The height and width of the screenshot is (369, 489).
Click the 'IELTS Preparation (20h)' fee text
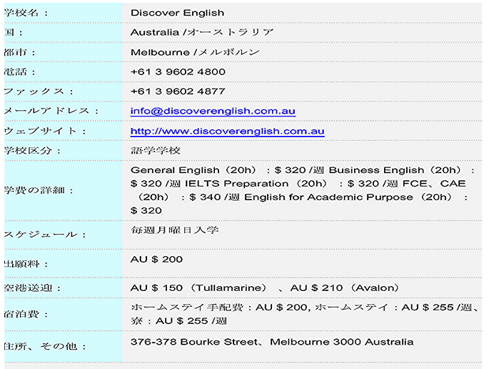tap(256, 184)
